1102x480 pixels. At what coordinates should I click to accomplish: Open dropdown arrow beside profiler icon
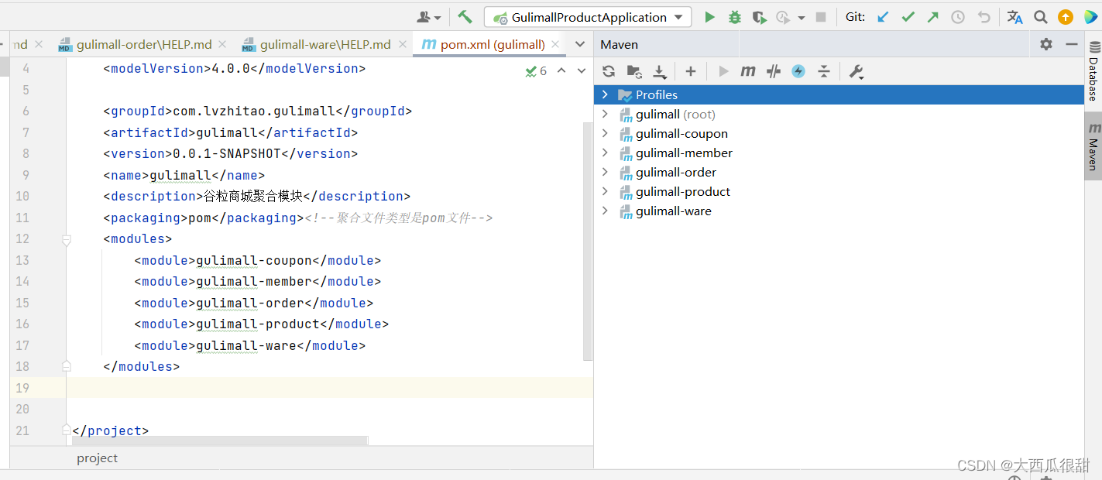pyautogui.click(x=802, y=18)
